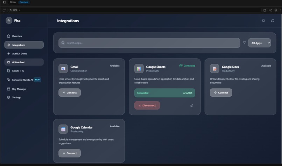
Task: Toggle the sidebar panel icon at top-left
Action: [5, 2]
